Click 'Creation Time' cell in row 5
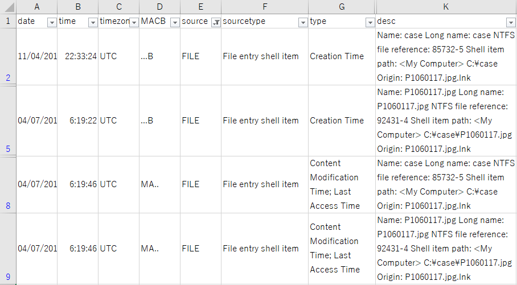517x285 pixels. pyautogui.click(x=342, y=121)
